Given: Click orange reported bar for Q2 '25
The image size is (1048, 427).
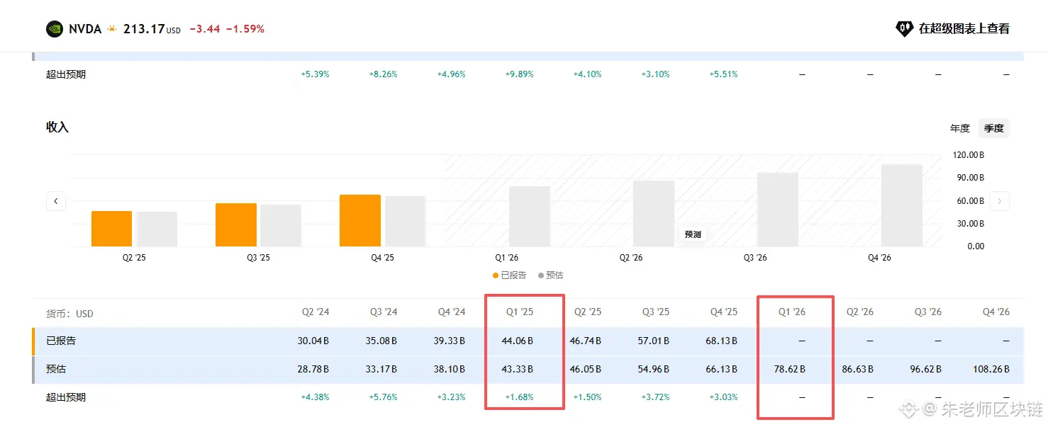Looking at the screenshot, I should pyautogui.click(x=112, y=229).
